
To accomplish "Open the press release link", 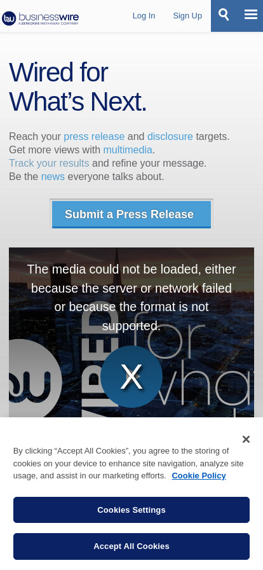I will click(94, 136).
